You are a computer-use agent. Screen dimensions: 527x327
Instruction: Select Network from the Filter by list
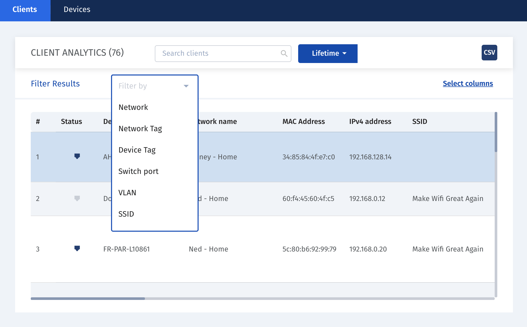(133, 107)
